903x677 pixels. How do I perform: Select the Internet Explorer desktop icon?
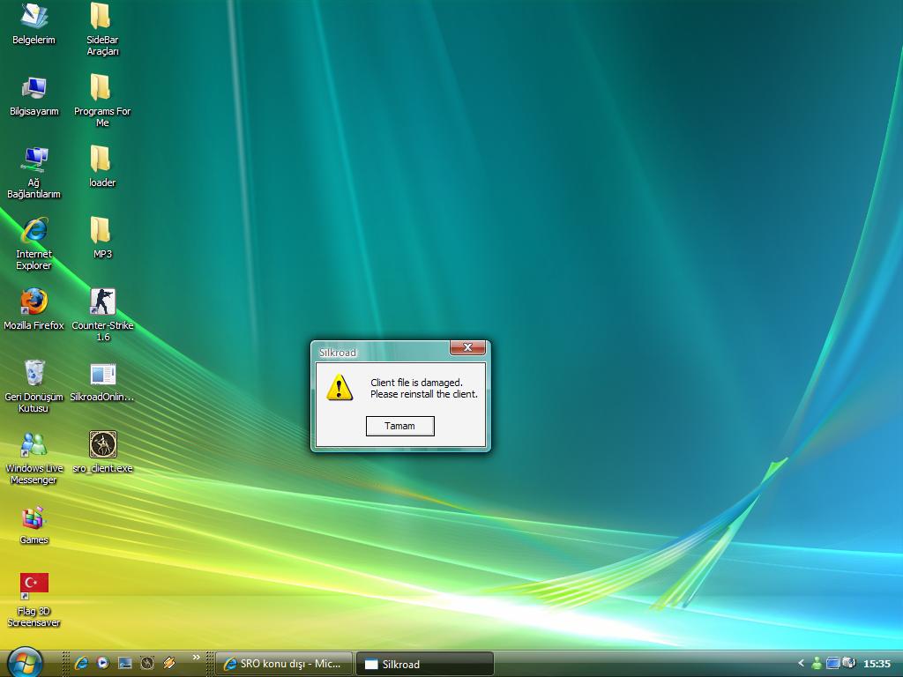(34, 231)
